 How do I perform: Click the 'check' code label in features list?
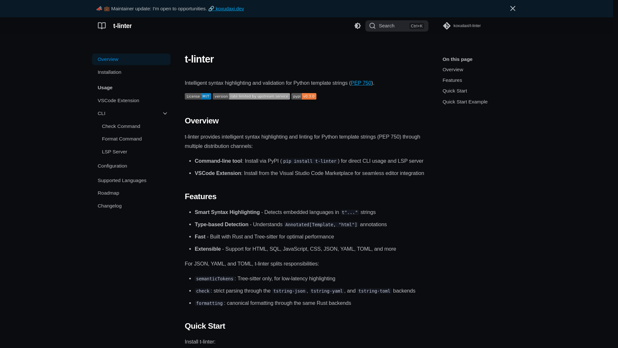[203, 291]
